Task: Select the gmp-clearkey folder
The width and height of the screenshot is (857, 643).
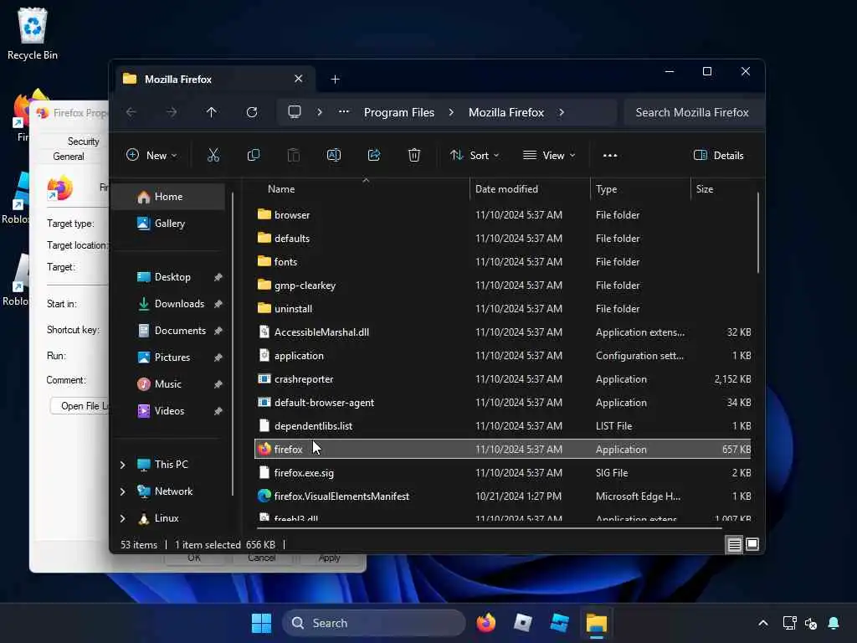Action: pyautogui.click(x=502, y=285)
